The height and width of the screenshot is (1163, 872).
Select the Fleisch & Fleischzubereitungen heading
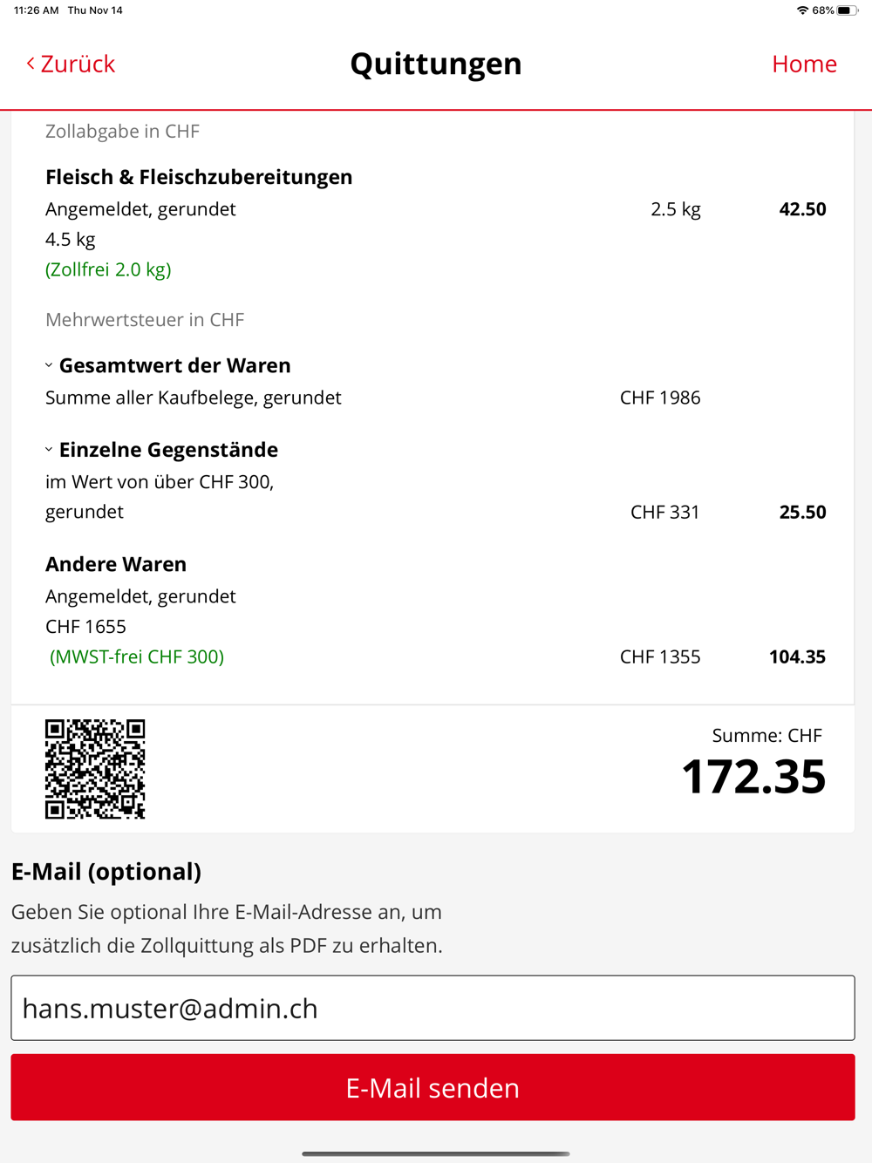[199, 177]
